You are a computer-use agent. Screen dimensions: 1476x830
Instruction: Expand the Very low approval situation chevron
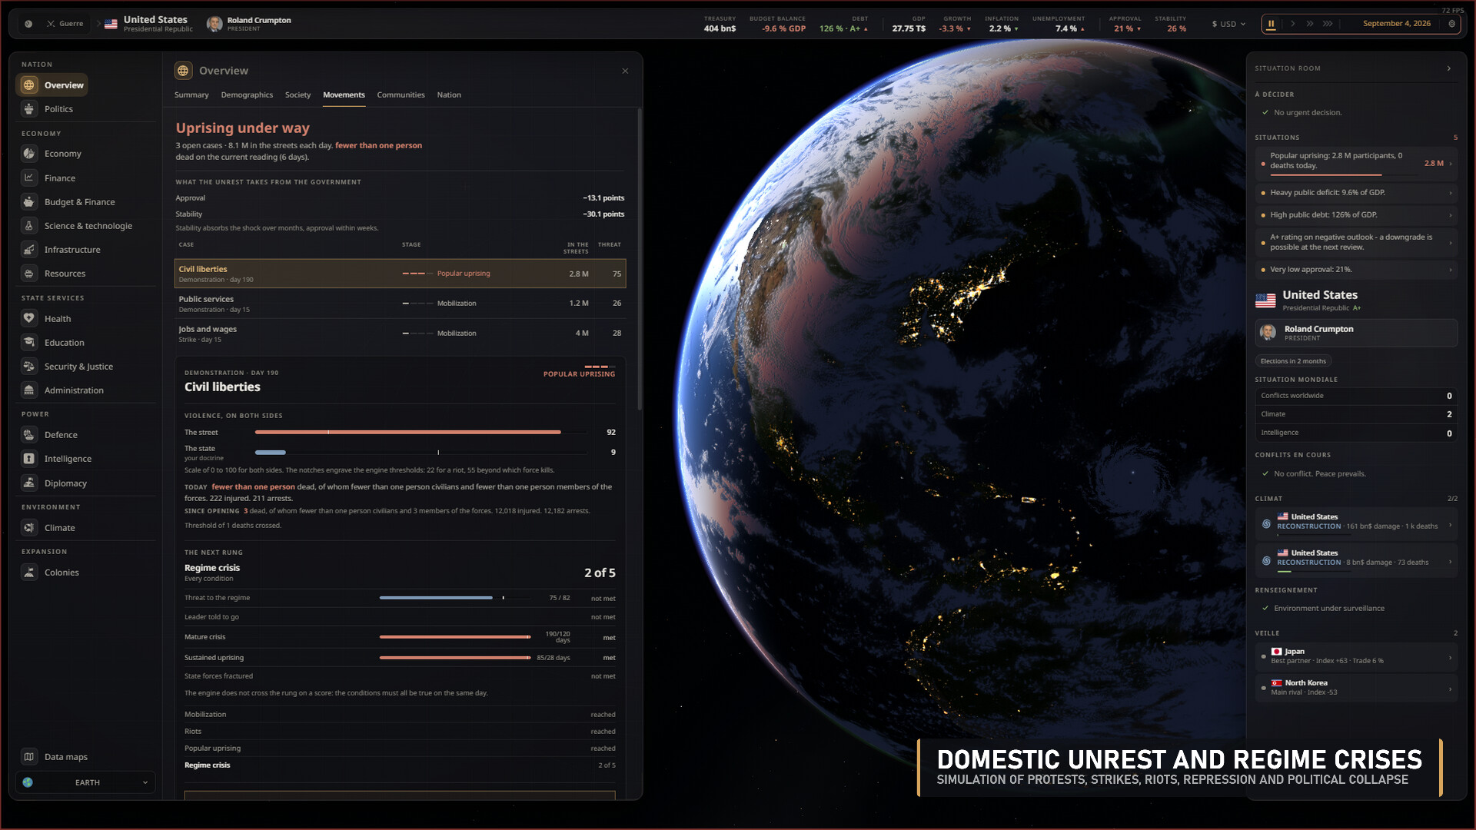click(x=1451, y=270)
